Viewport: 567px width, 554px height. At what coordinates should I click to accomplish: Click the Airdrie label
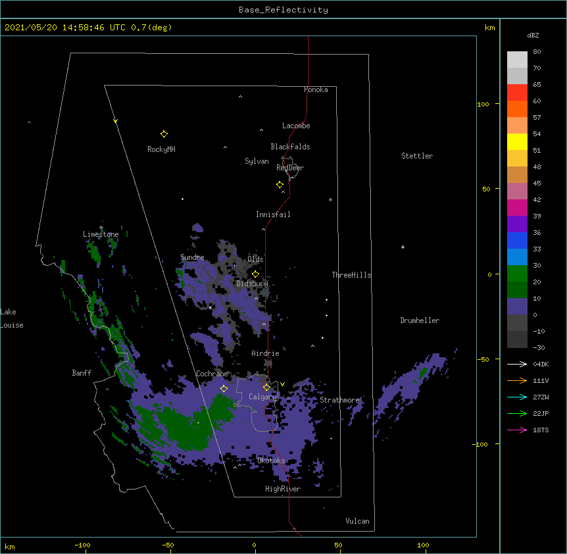(265, 353)
